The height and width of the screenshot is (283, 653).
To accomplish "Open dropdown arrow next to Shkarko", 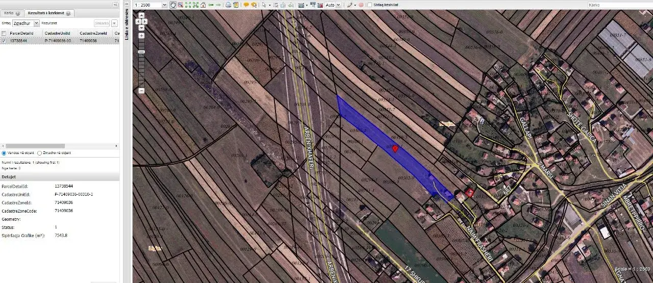I will click(114, 23).
